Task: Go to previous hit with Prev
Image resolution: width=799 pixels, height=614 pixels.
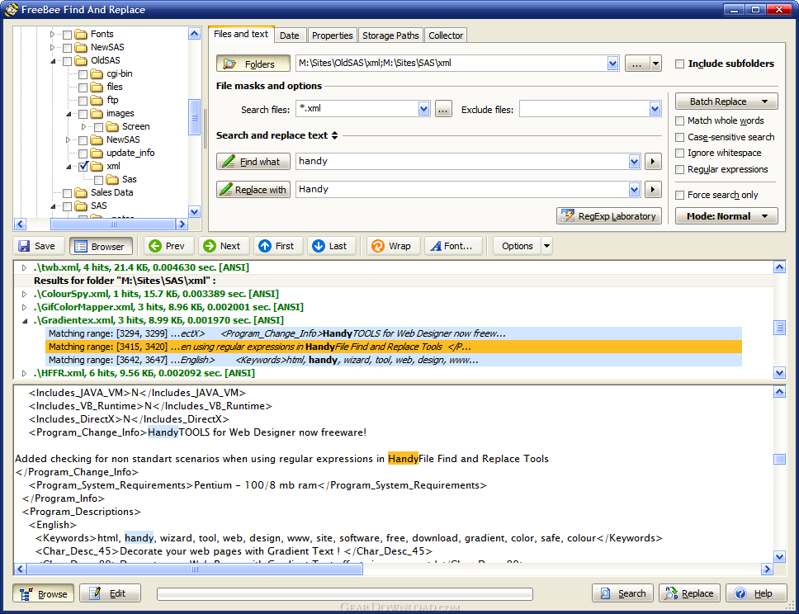Action: pyautogui.click(x=167, y=246)
